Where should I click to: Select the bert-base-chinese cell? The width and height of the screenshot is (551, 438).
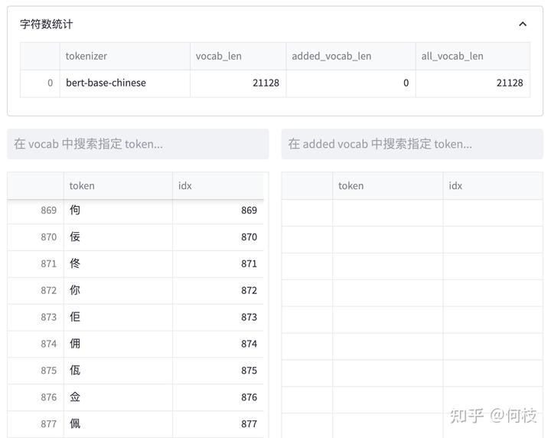pyautogui.click(x=125, y=83)
